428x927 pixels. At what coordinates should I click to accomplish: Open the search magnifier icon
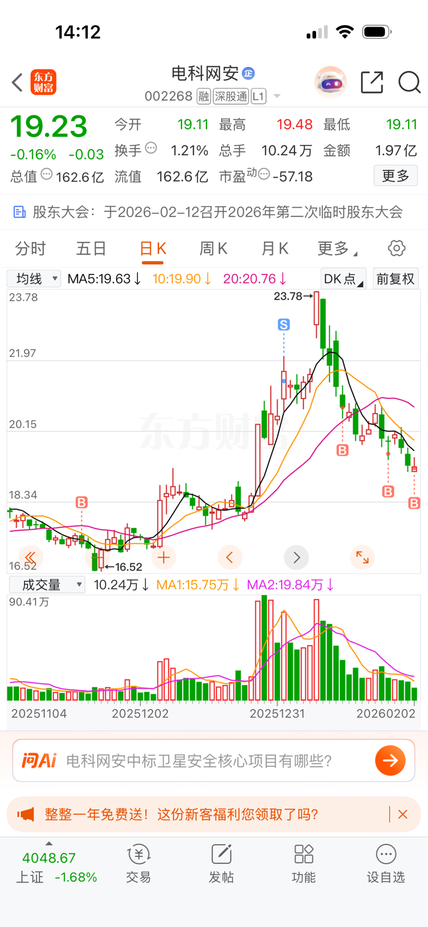click(409, 82)
